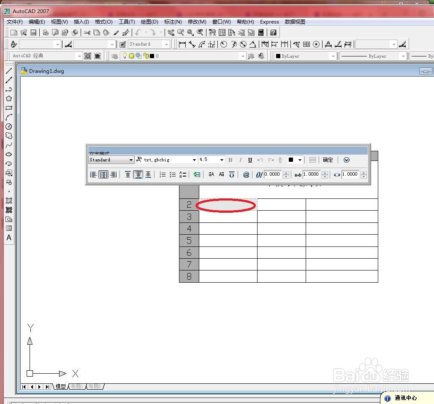Select the Rectangle draw tool
Image resolution: width=434 pixels, height=404 pixels.
click(9, 108)
